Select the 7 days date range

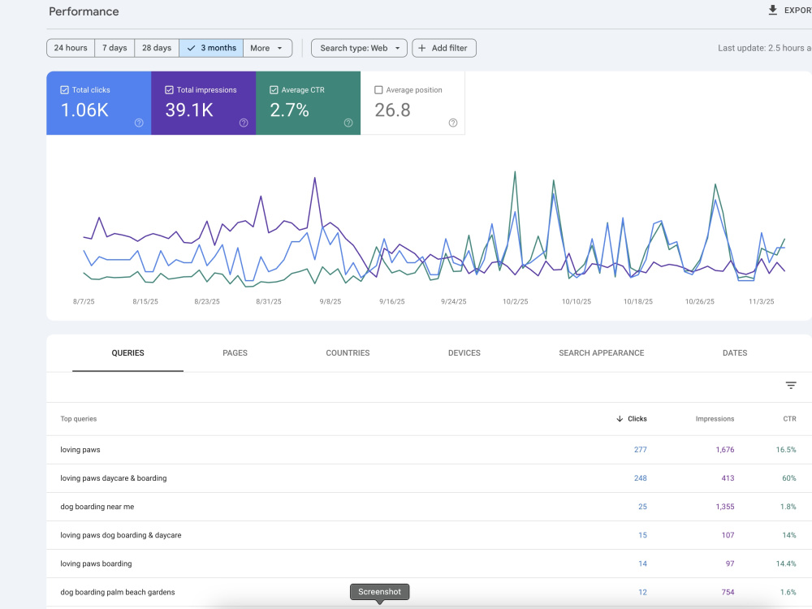point(114,48)
